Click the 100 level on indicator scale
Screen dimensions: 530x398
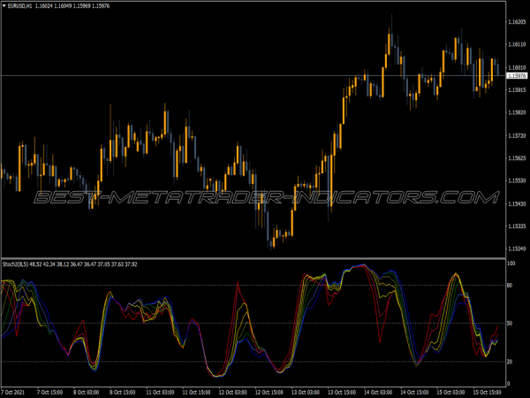click(x=511, y=264)
